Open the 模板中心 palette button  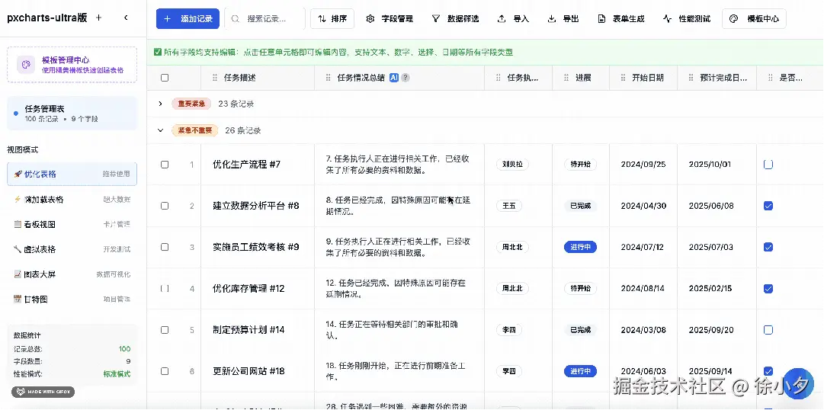pyautogui.click(x=754, y=19)
